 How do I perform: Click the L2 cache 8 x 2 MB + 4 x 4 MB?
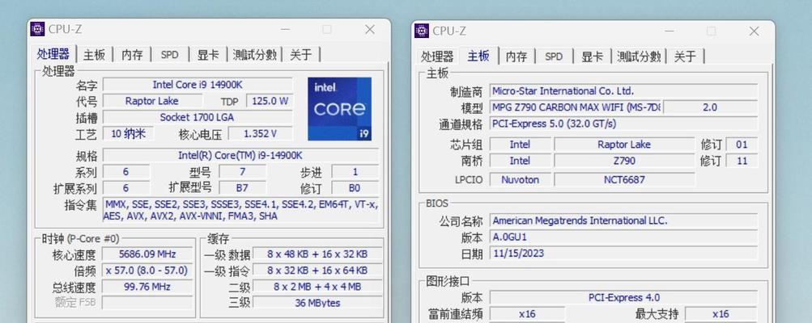click(317, 287)
